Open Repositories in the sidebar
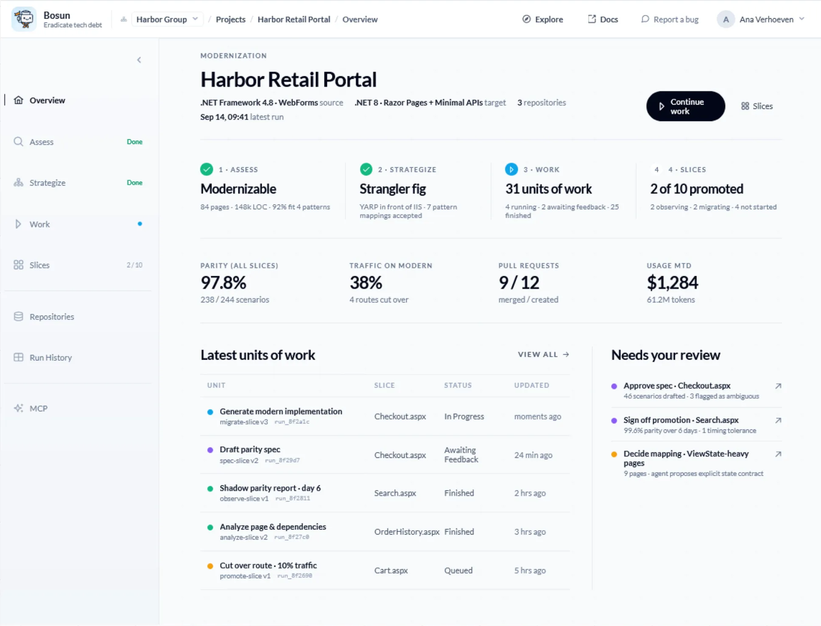The image size is (821, 626). click(78, 317)
